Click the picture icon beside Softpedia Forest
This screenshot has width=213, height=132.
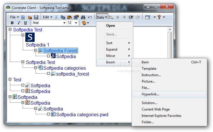[x=40, y=51]
